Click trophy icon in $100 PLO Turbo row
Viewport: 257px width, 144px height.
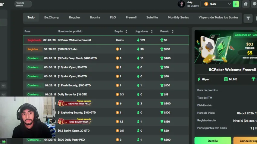[x=161, y=49]
